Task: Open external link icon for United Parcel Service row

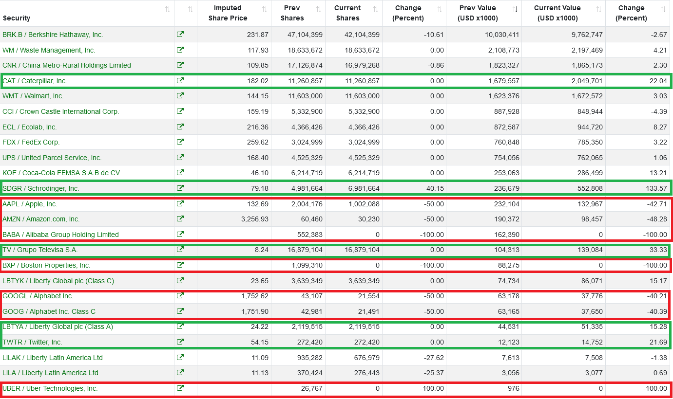Action: pyautogui.click(x=180, y=157)
